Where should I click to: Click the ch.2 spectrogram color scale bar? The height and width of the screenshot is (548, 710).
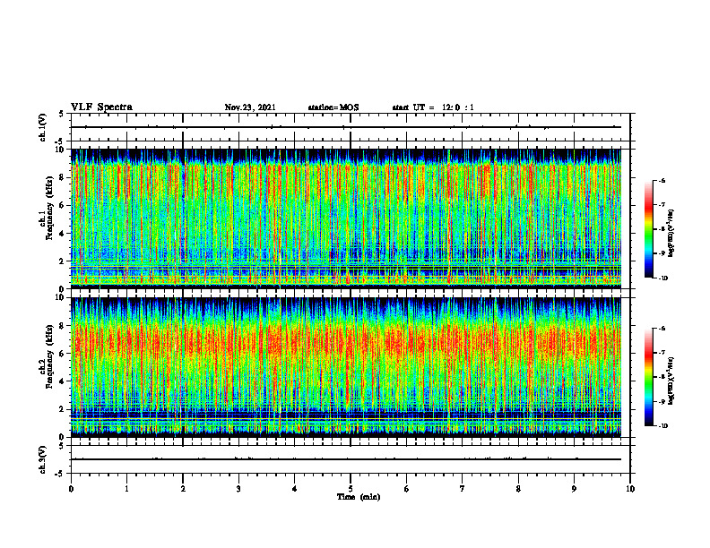coord(648,377)
